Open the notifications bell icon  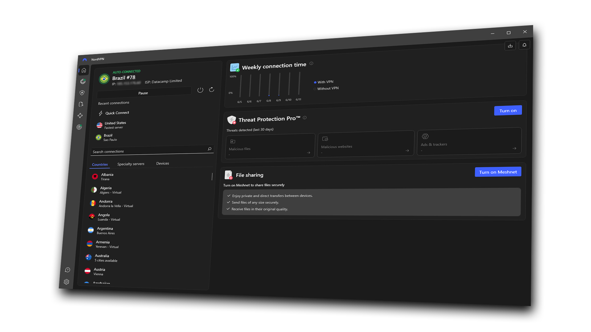coord(524,45)
